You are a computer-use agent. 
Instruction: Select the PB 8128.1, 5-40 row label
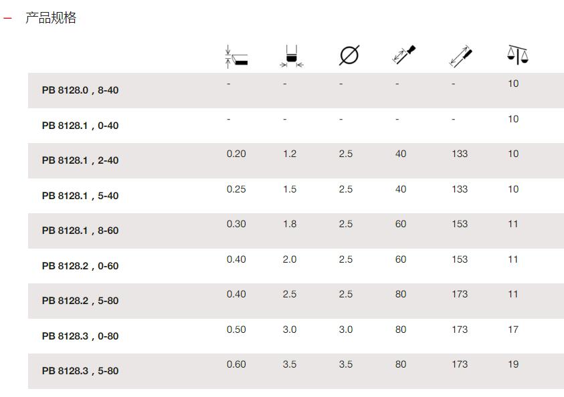click(80, 196)
